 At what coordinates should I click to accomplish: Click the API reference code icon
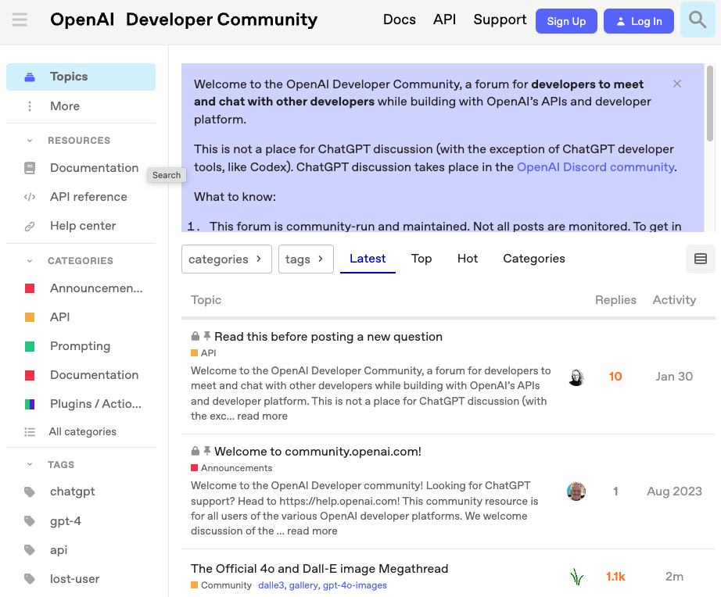[x=30, y=197]
